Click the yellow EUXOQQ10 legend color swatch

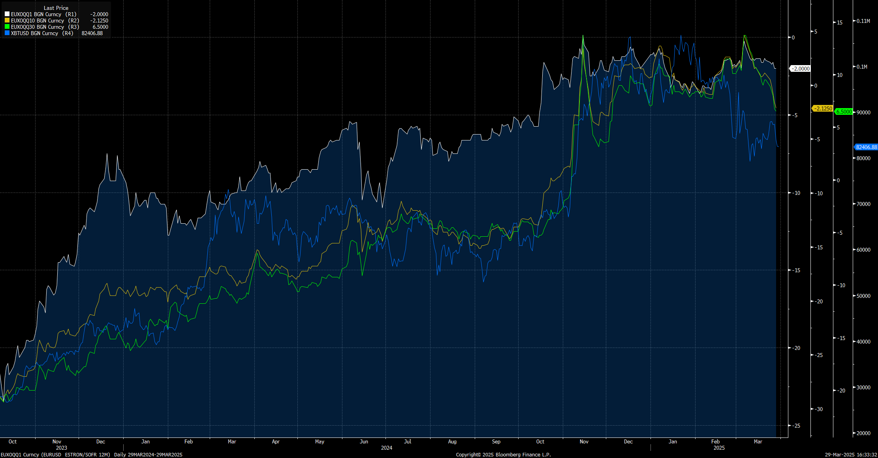(x=7, y=21)
